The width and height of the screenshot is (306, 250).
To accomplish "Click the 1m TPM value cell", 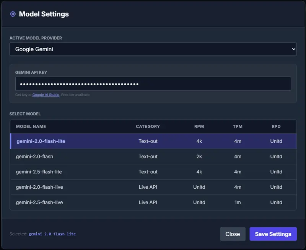I will click(x=238, y=203).
